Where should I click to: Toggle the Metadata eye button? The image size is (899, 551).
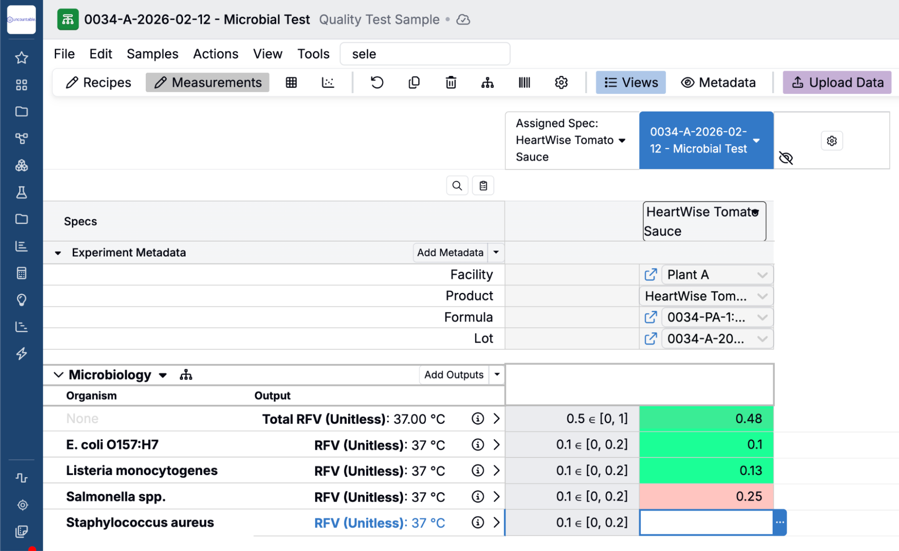tap(718, 82)
